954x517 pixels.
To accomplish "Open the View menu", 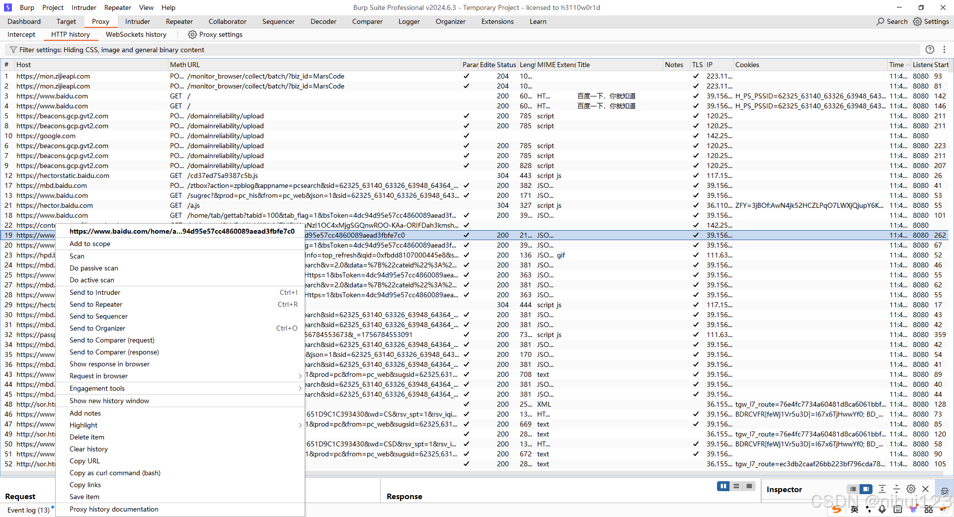I will pos(146,7).
